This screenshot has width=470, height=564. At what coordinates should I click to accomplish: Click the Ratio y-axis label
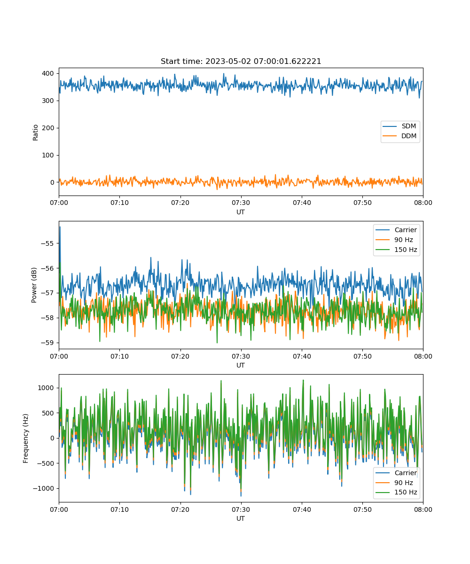tap(36, 132)
